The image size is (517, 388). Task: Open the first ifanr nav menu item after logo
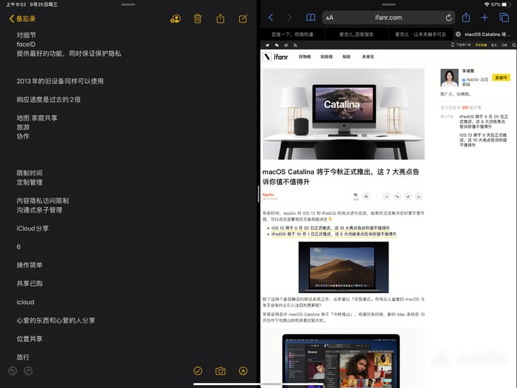point(304,57)
